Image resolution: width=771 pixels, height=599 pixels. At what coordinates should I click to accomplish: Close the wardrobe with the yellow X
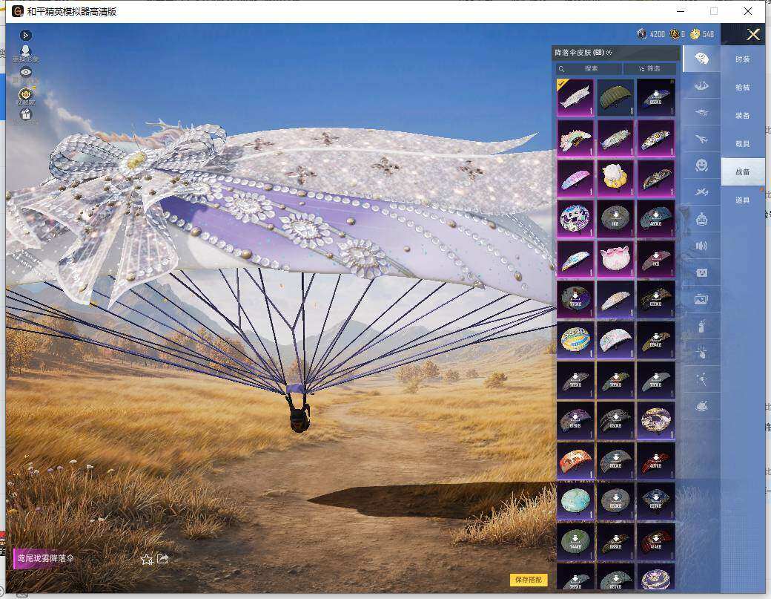(753, 34)
